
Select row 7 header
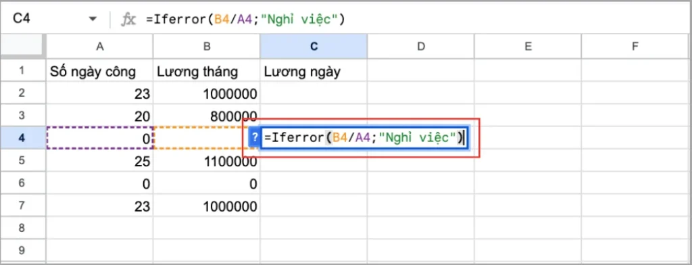tap(23, 206)
